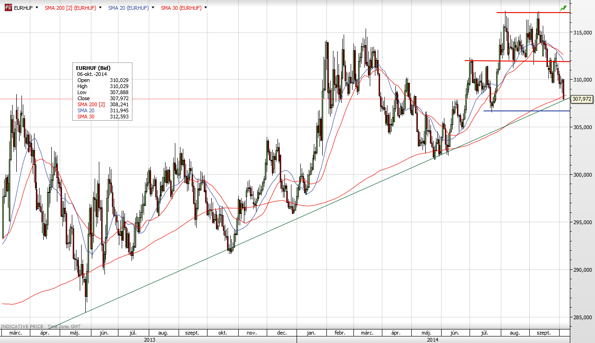Open the EURHUF instrument dropdown
Screen dimensions: 595x343
point(37,7)
